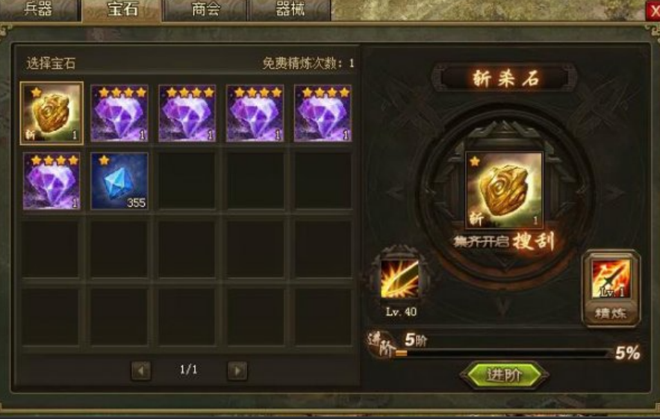Select the 宝石 tab
This screenshot has width=660, height=419.
(x=122, y=10)
